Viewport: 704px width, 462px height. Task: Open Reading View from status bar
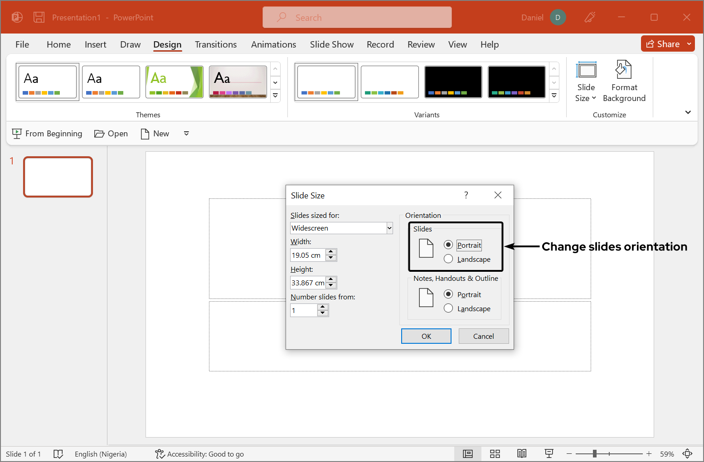pos(522,454)
